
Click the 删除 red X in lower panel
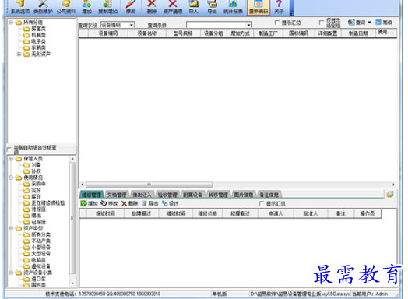pos(129,203)
